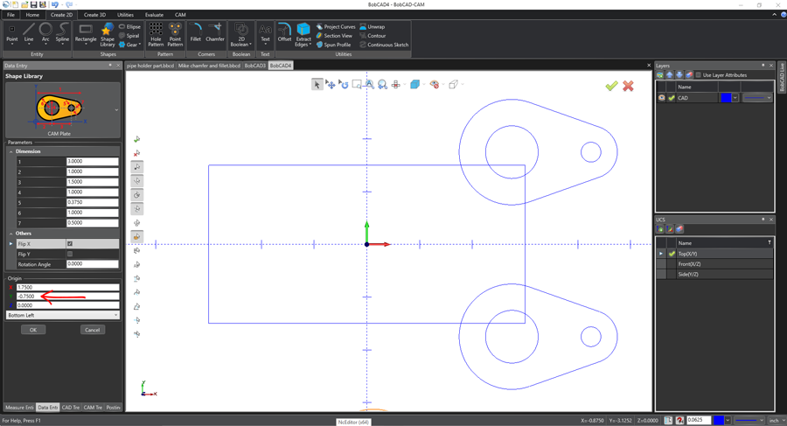Viewport: 787px width, 426px height.
Task: Click the blue CAD layer color swatch
Action: [726, 98]
